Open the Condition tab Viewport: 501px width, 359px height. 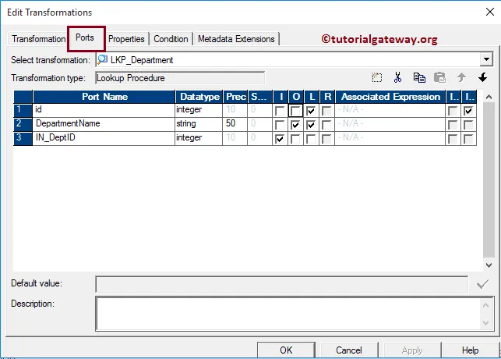pos(171,39)
